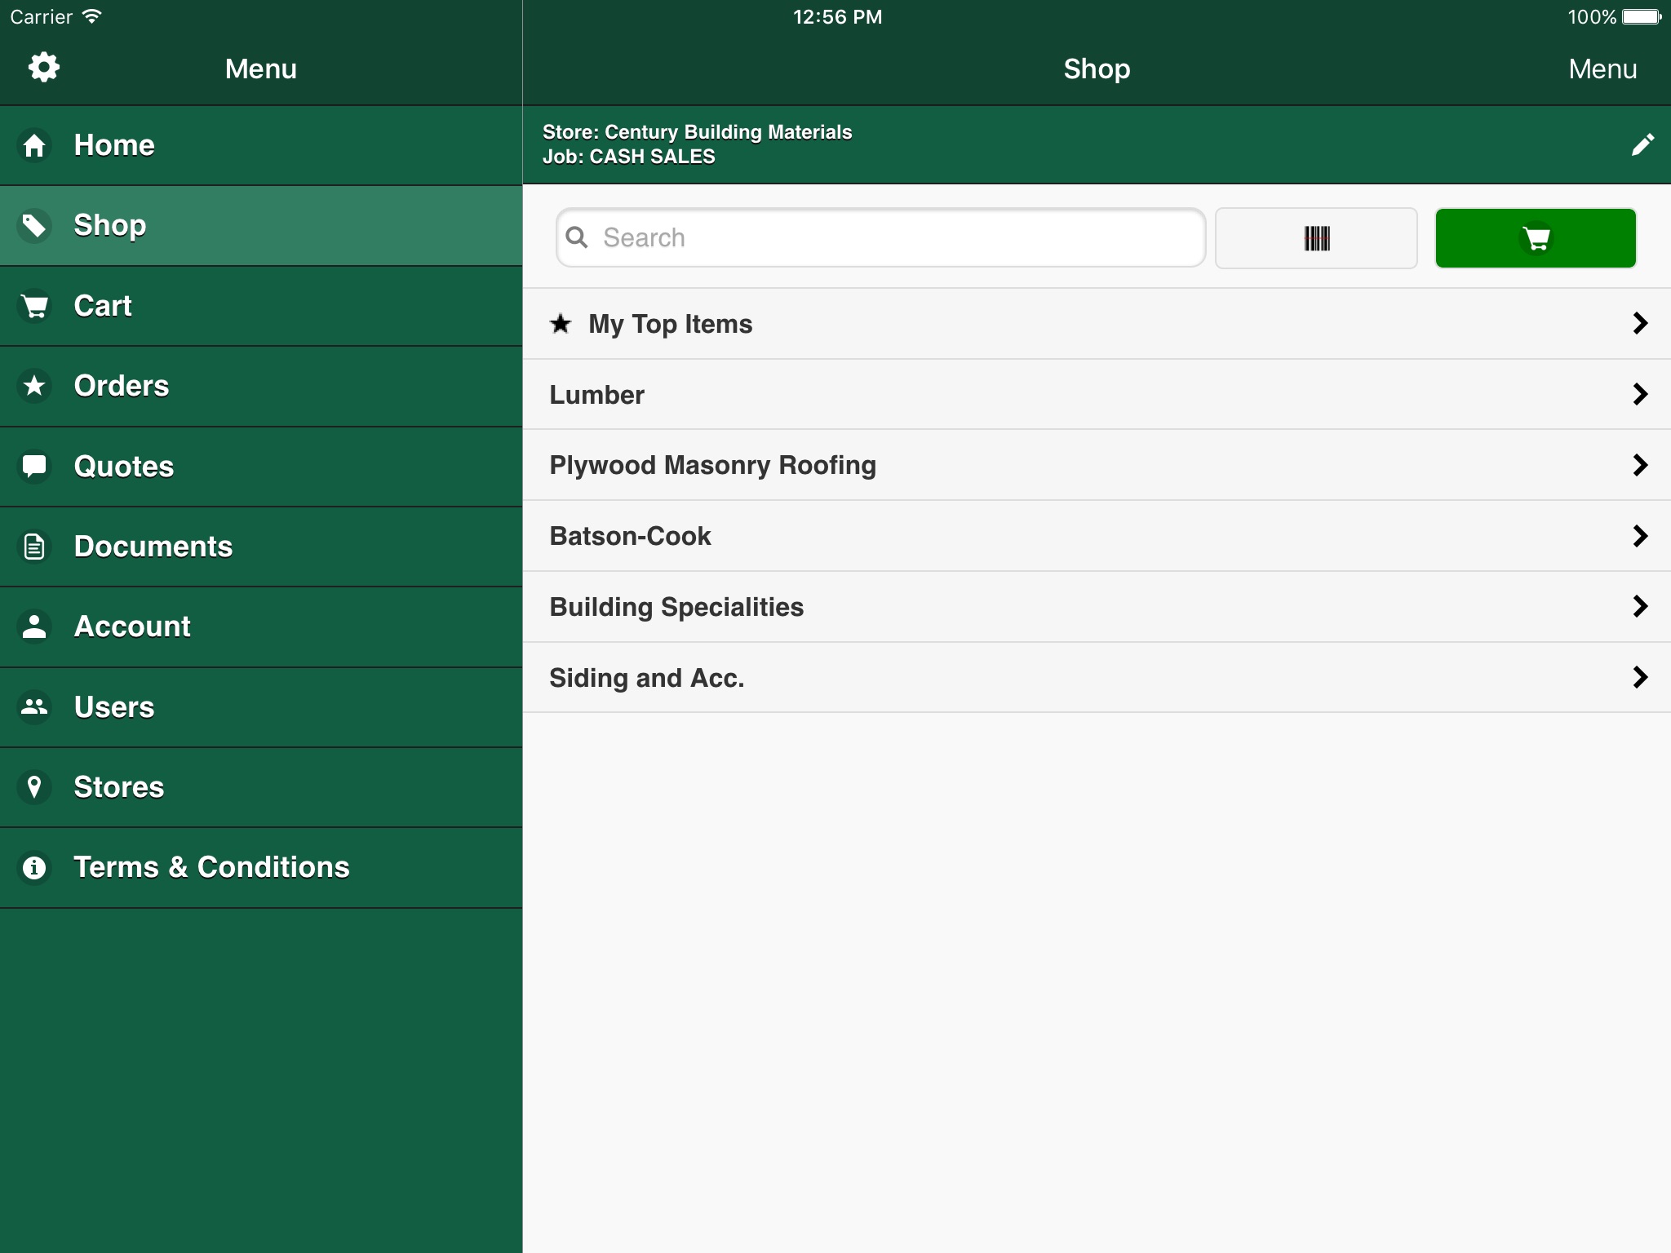Click the Stores location pin icon

click(x=34, y=787)
